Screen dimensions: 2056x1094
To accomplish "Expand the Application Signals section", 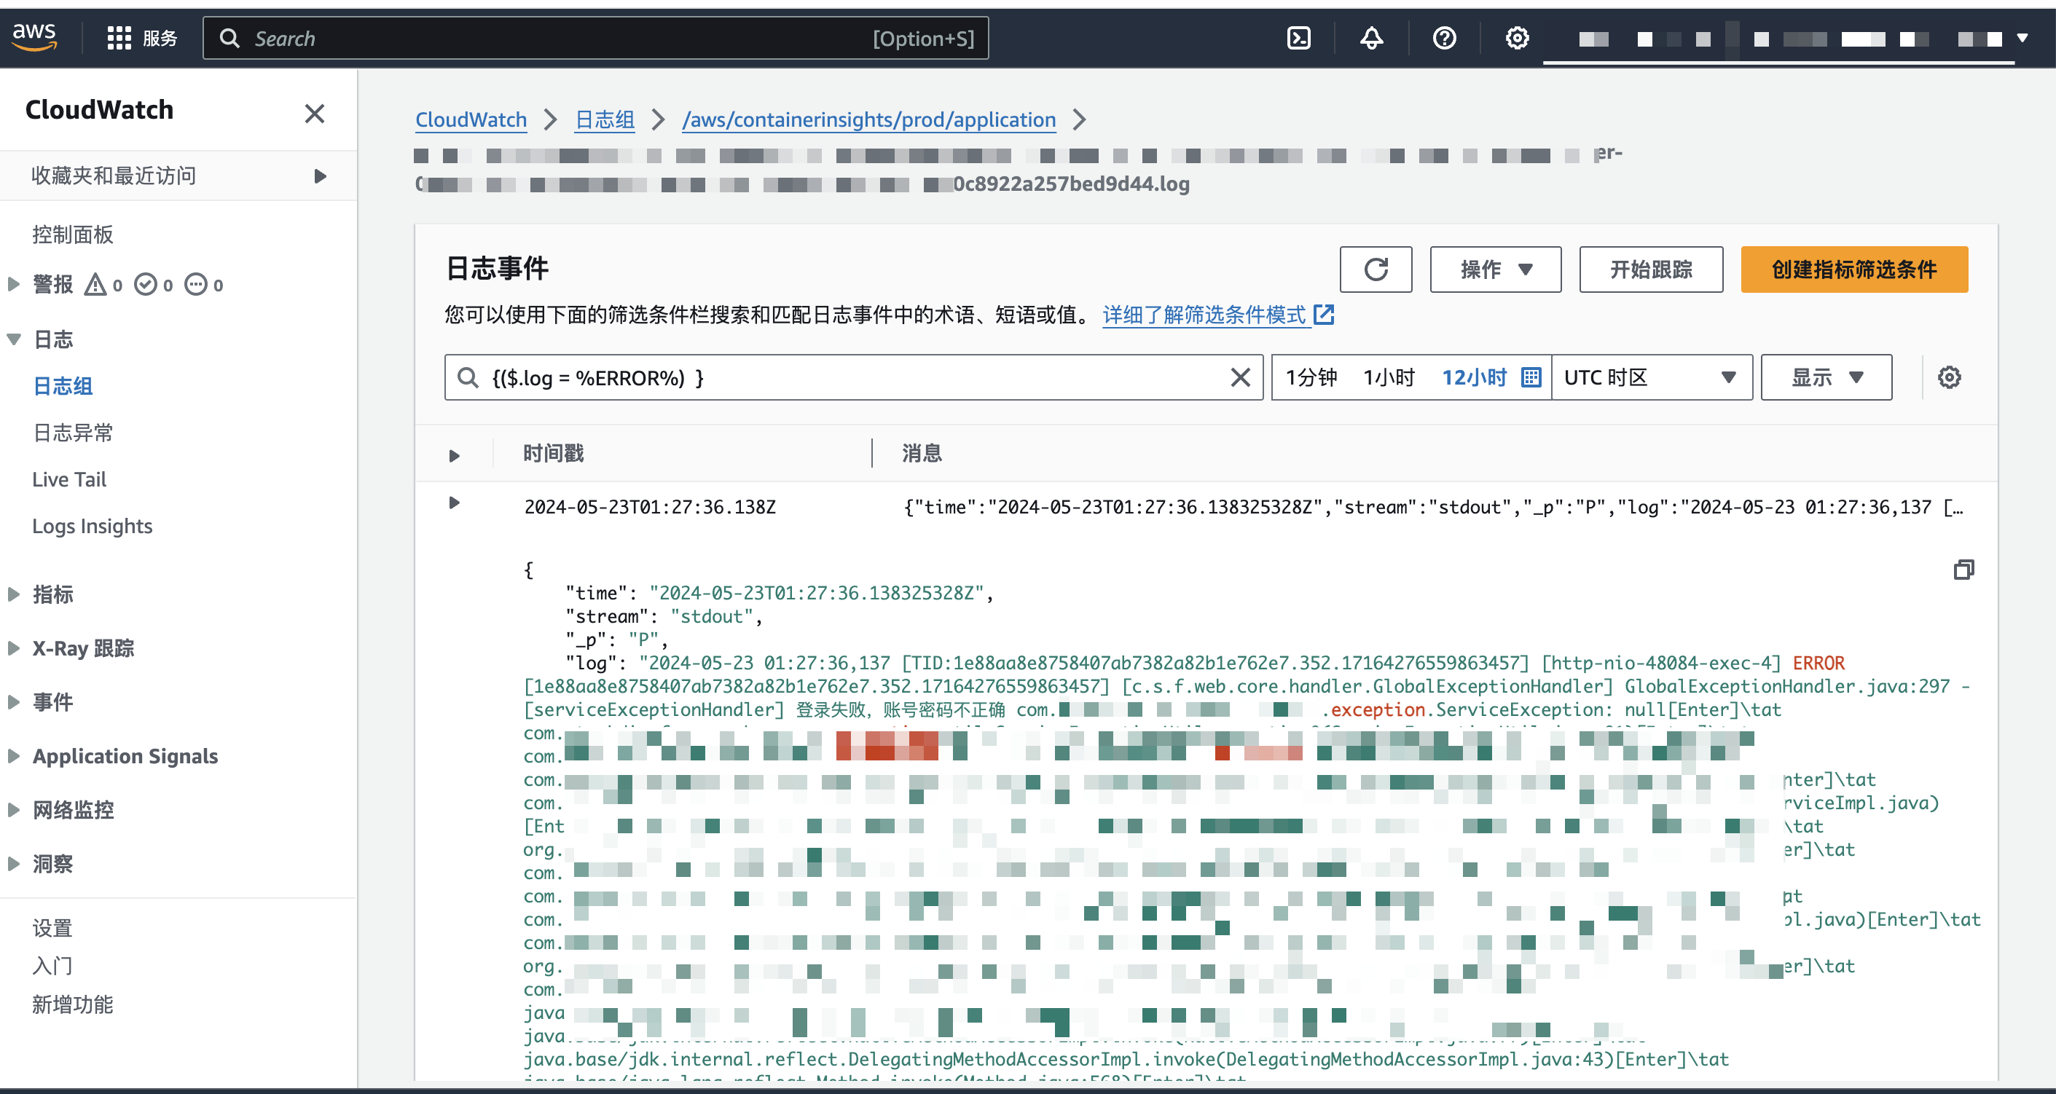I will tap(14, 755).
